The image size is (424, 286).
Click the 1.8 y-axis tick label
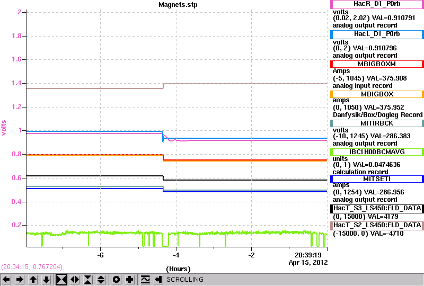pos(16,36)
